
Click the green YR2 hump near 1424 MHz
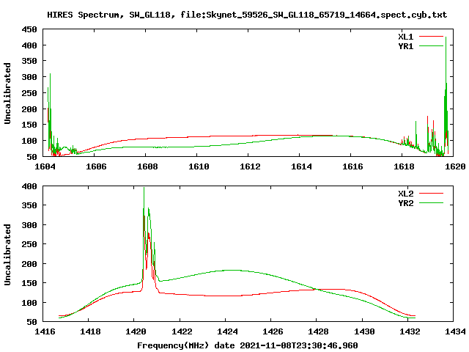point(232,271)
